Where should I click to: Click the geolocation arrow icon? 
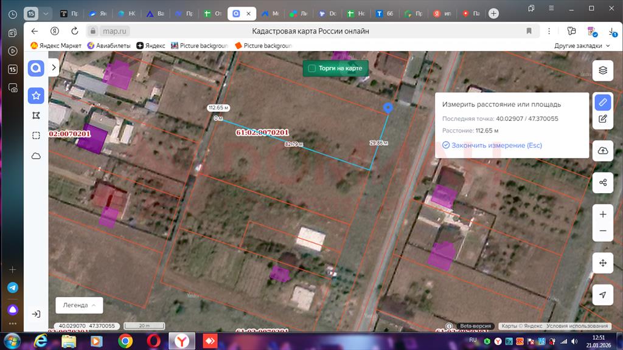(602, 295)
